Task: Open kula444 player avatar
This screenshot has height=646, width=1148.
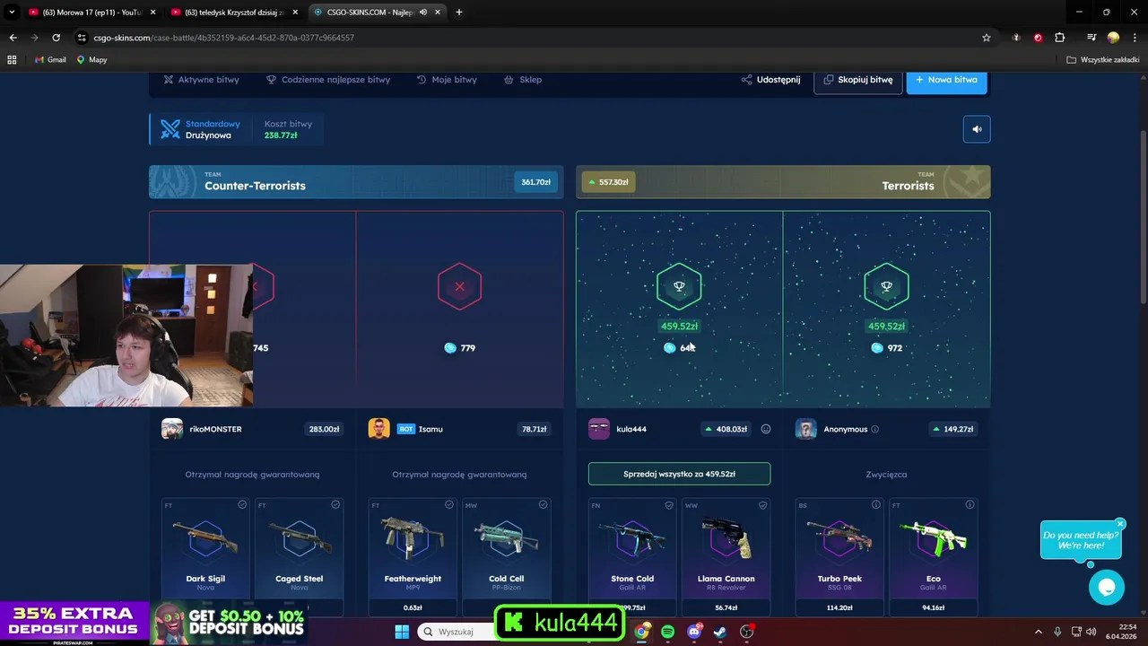Action: 599,429
